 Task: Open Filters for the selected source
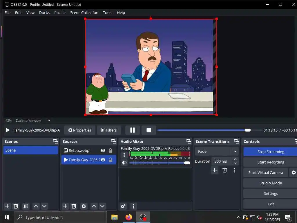click(x=109, y=130)
